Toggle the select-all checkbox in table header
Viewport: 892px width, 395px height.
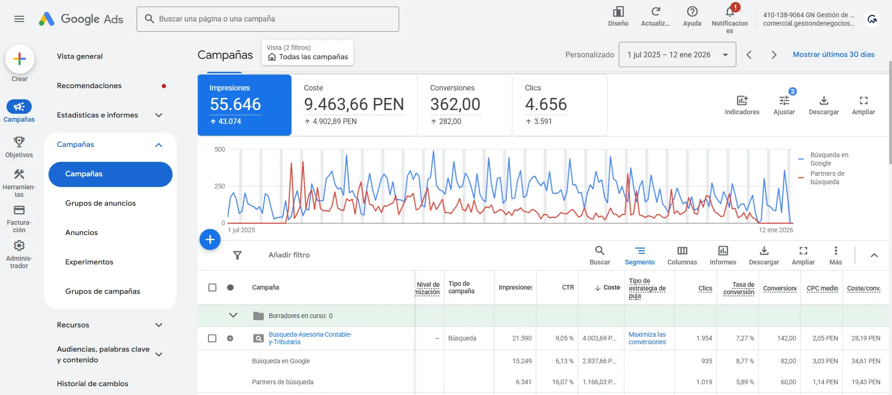212,288
